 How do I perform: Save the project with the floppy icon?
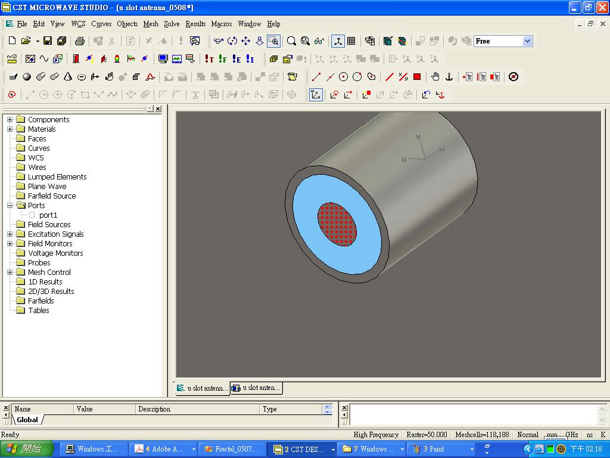pos(48,41)
